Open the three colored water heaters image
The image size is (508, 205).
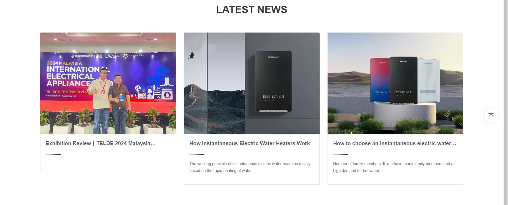pyautogui.click(x=395, y=83)
